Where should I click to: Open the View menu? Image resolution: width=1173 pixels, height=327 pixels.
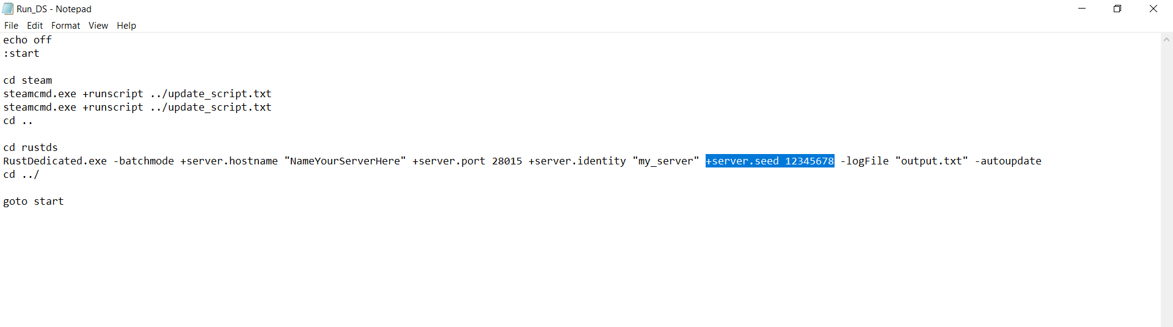[x=98, y=26]
